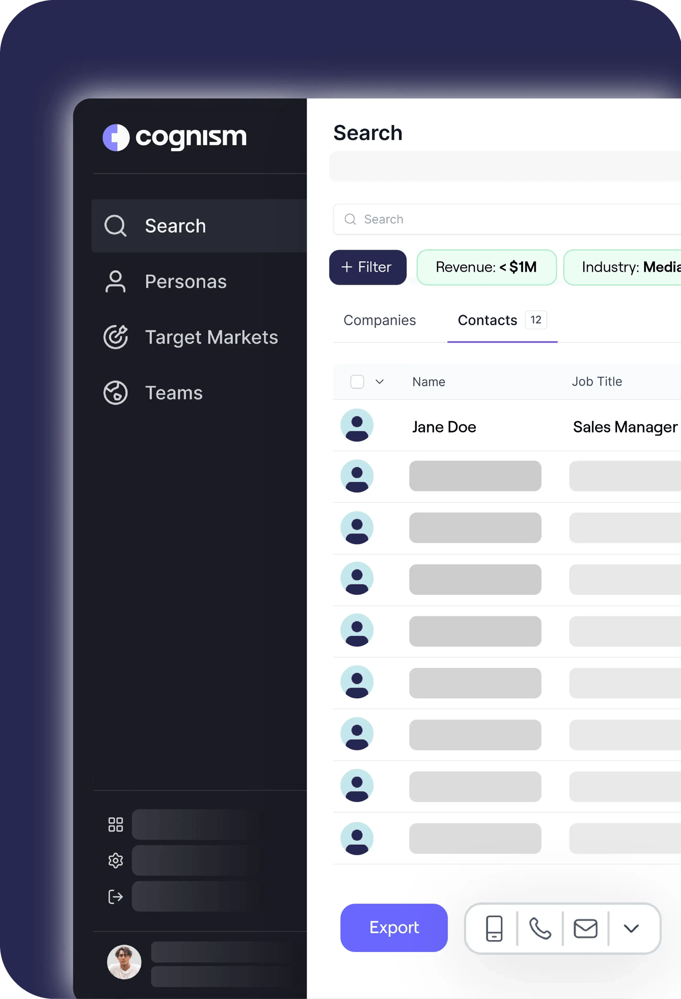Click Jane Doe's avatar icon
This screenshot has height=999, width=681.
356,425
